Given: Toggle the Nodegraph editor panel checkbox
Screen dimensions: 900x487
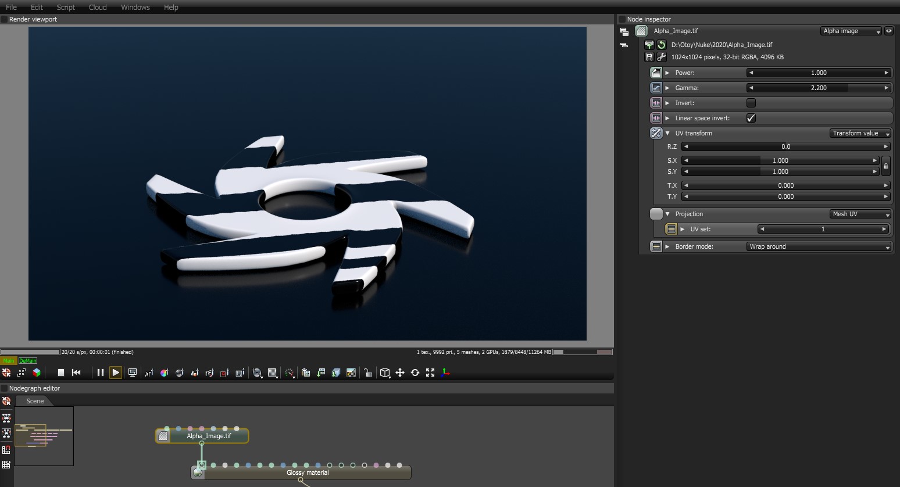Looking at the screenshot, I should [4, 388].
